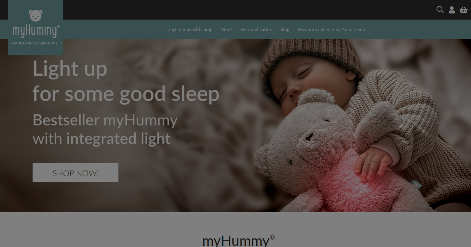Open Become a myHummy Ambassador link
This screenshot has height=247, width=471.
click(332, 29)
